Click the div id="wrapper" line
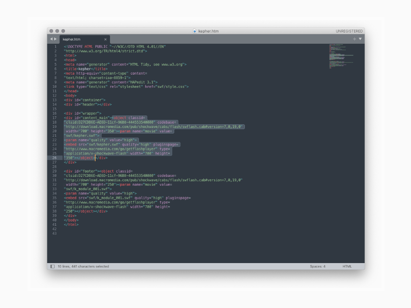411x308 pixels. (x=82, y=113)
